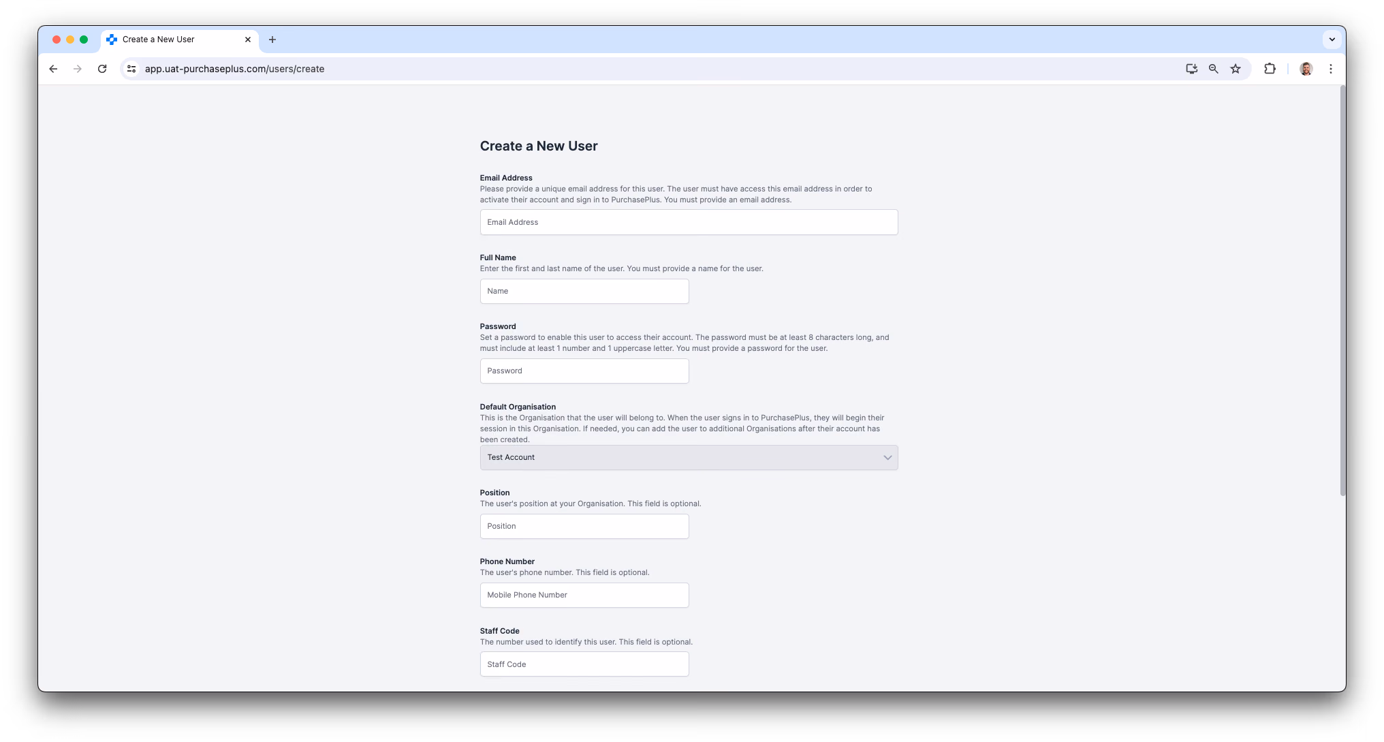The width and height of the screenshot is (1384, 742).
Task: Open the browser extensions puzzle icon
Action: point(1270,69)
